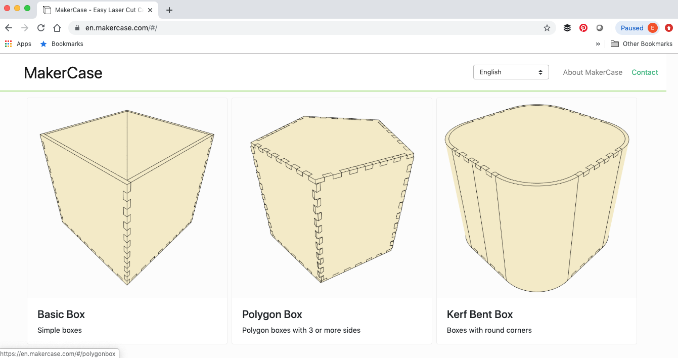Bookmark the page with the star icon
This screenshot has width=678, height=358.
547,28
